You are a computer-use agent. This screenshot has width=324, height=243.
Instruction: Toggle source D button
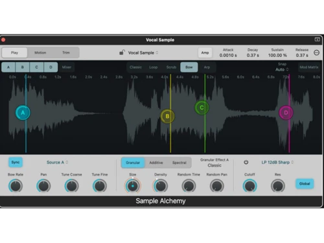pyautogui.click(x=51, y=67)
